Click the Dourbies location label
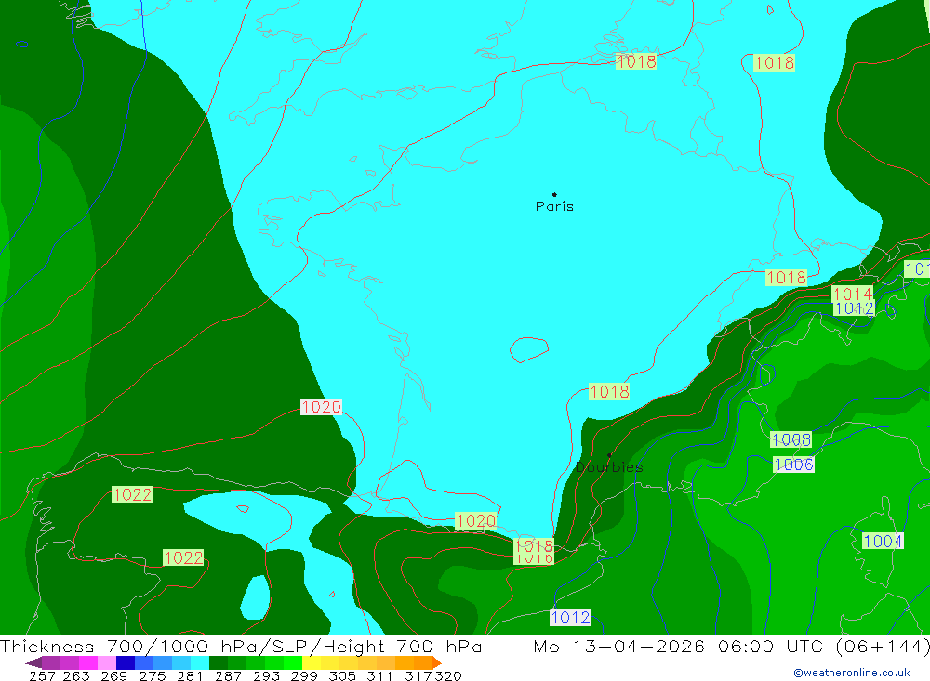 click(x=609, y=467)
